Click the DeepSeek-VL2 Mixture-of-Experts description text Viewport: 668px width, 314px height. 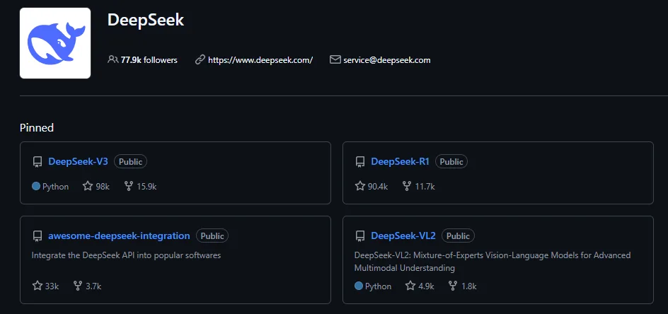(x=493, y=262)
